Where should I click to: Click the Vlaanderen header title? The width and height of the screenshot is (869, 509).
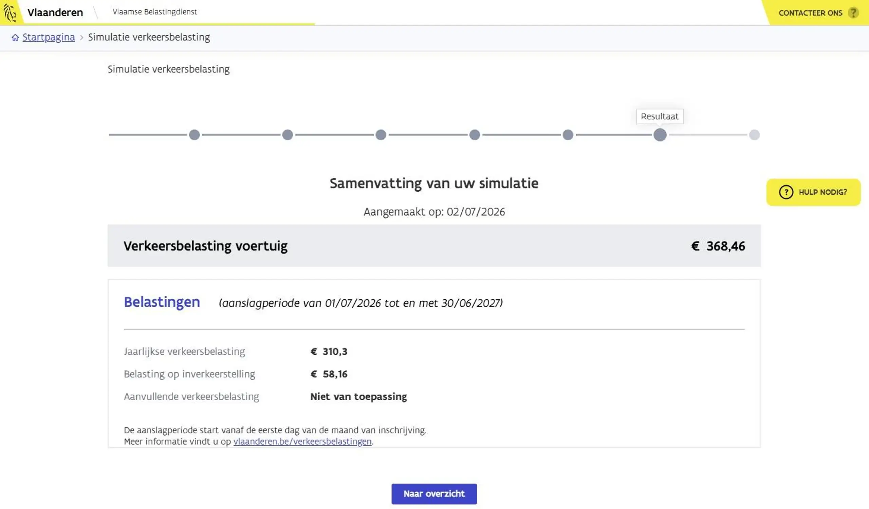[55, 13]
